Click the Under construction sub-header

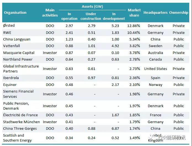[91, 16]
